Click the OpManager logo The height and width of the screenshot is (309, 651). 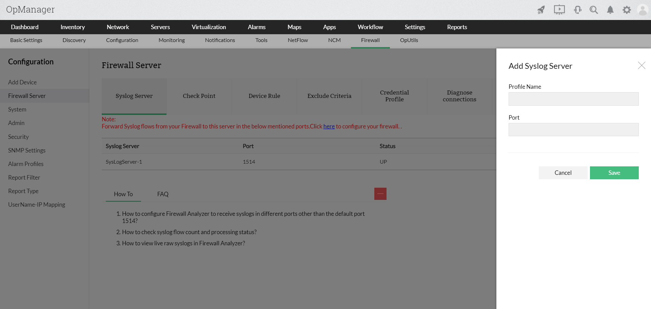[31, 9]
